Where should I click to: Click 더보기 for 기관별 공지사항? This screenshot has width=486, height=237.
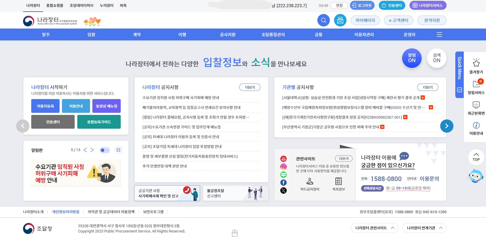point(428,87)
